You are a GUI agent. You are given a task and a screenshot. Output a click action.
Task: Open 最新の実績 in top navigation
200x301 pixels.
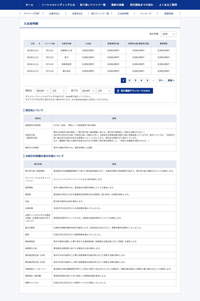117,5
